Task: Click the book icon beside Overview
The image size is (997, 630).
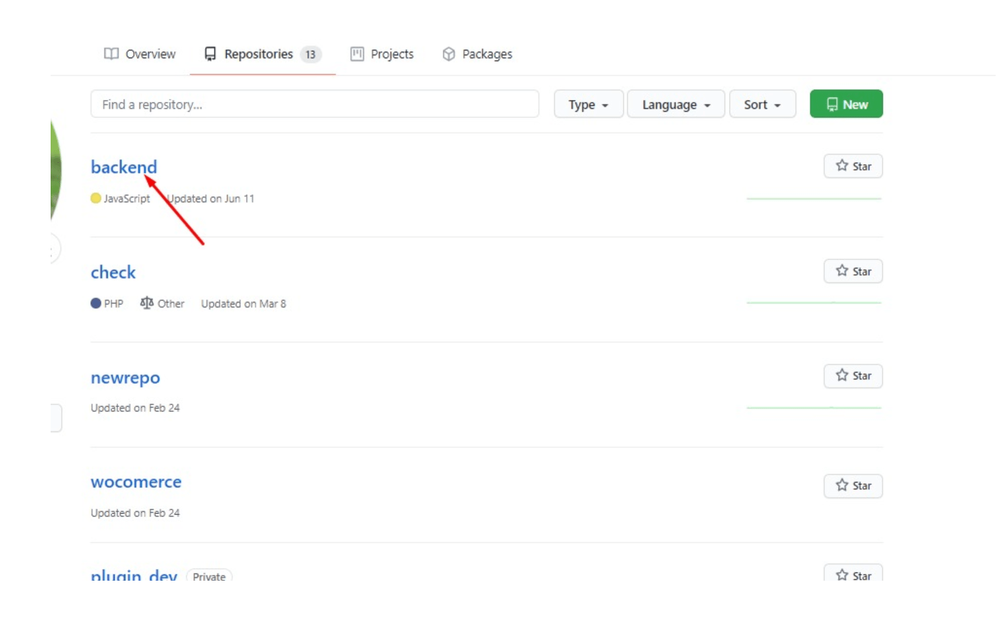Action: 111,54
